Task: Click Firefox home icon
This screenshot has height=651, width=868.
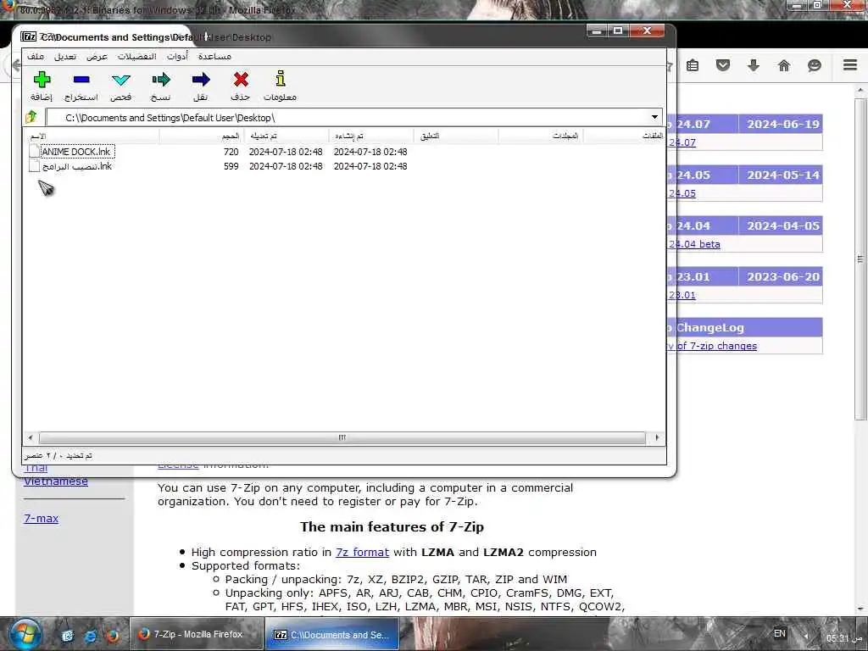Action: point(784,65)
